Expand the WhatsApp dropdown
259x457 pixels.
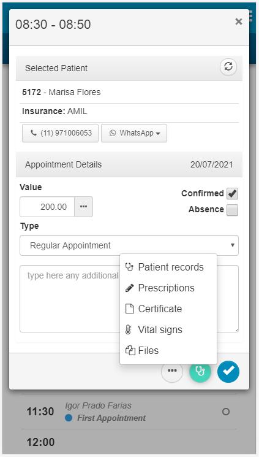pos(134,133)
